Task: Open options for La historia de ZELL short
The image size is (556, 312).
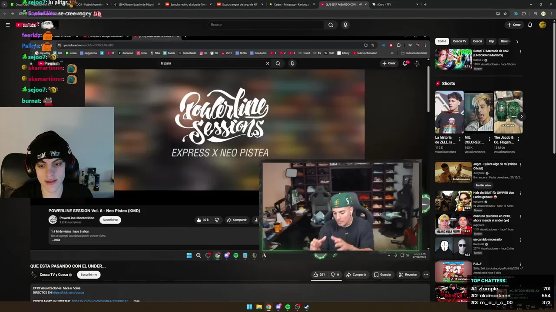Action: [x=460, y=139]
